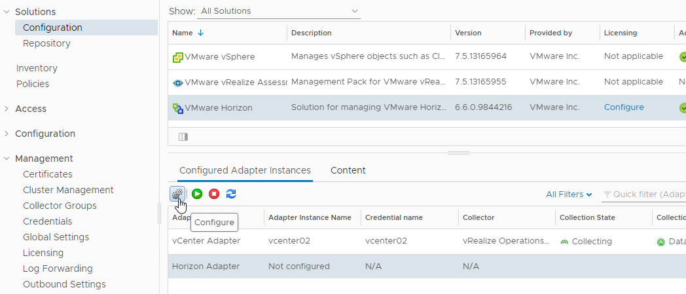
Task: Open Certificates under Management
Action: point(48,174)
